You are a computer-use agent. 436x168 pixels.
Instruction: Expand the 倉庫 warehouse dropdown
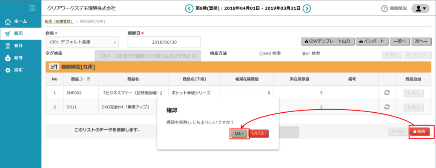[x=82, y=42]
